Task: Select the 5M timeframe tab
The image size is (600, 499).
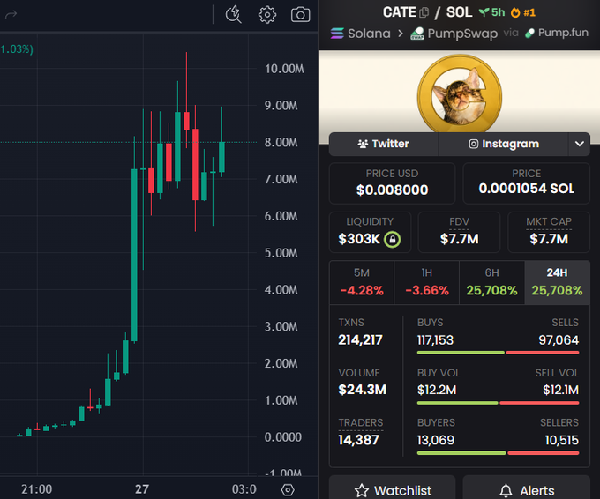Action: (362, 283)
